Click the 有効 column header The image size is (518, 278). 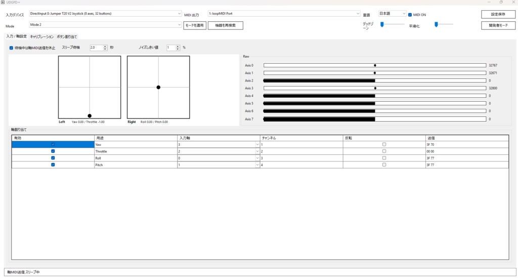pyautogui.click(x=53, y=138)
